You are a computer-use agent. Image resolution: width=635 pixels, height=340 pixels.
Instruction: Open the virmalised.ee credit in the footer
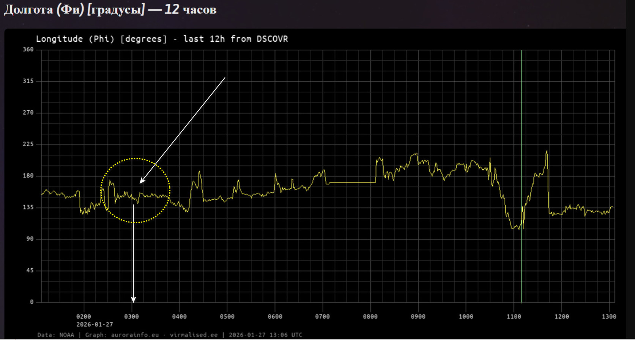click(194, 335)
